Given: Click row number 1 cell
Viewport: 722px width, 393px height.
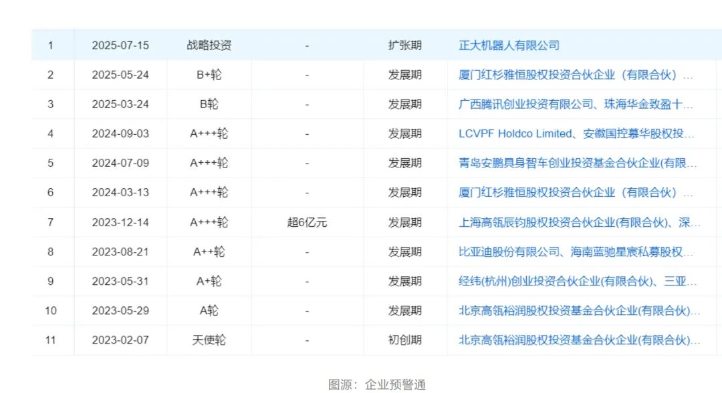Looking at the screenshot, I should (51, 45).
